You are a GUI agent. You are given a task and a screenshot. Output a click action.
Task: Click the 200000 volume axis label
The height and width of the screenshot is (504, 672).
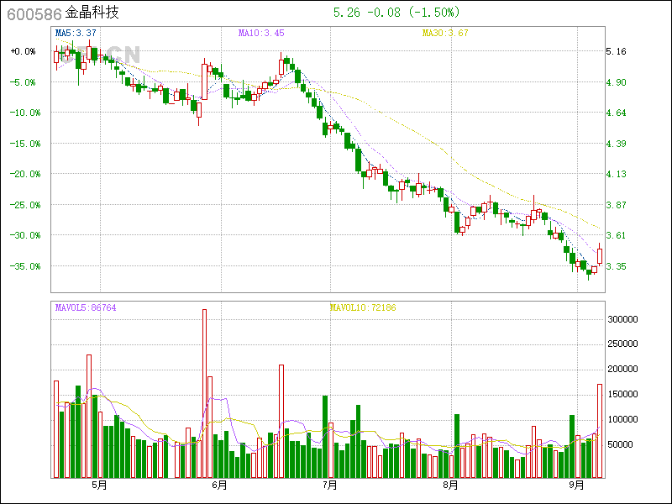coord(623,369)
